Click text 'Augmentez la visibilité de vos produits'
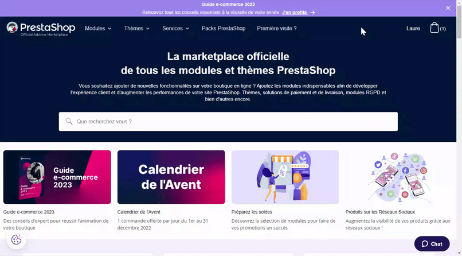Image resolution: width=462 pixels, height=256 pixels. 385,220
